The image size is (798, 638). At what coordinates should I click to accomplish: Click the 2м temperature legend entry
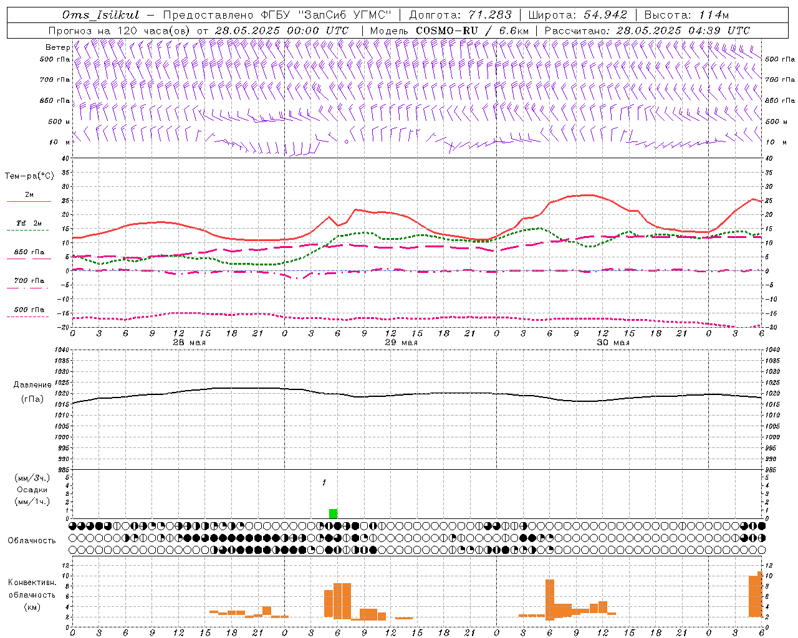click(x=29, y=195)
